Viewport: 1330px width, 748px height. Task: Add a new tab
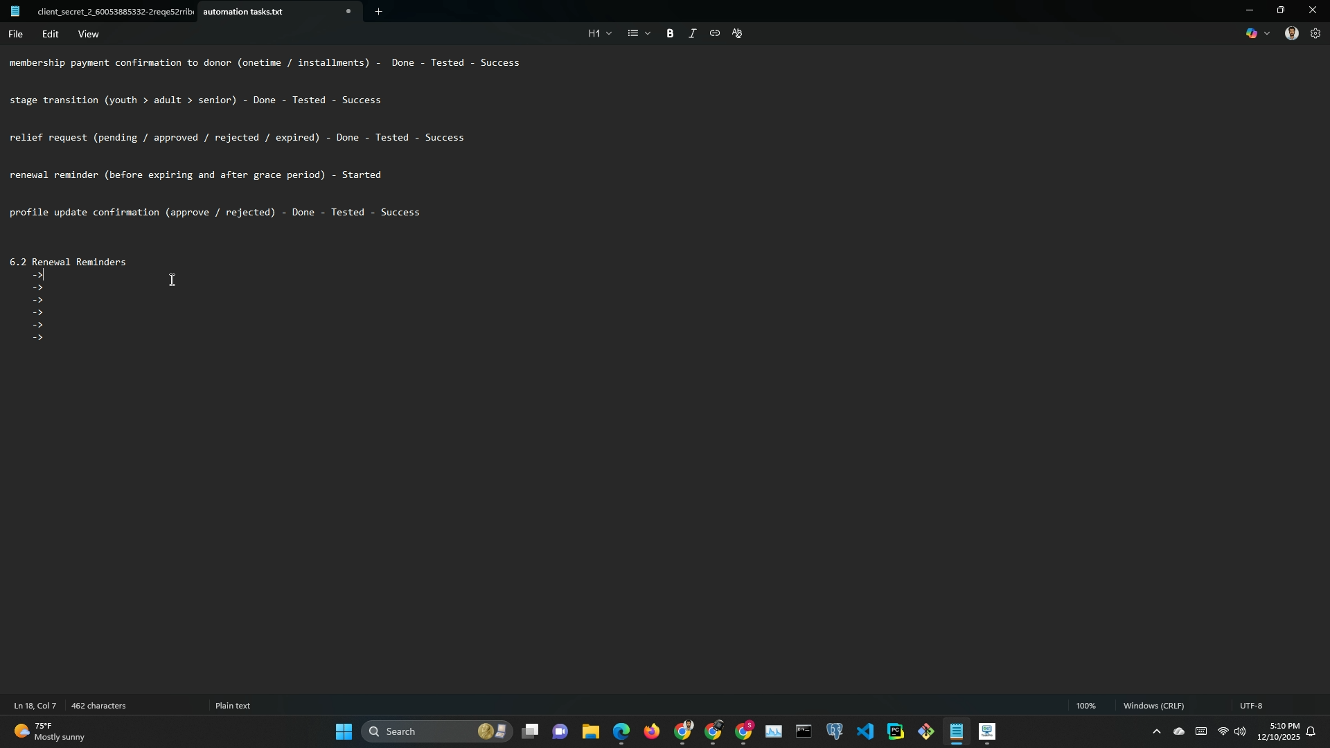[378, 12]
